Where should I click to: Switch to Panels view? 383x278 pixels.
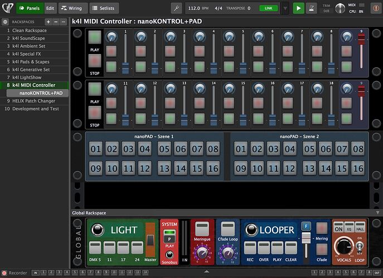coord(30,8)
